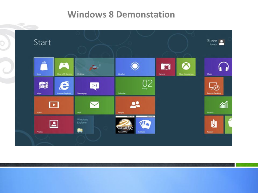The height and width of the screenshot is (193, 258).
Task: Launch the Internet Explorer tile
Action: pyautogui.click(x=64, y=86)
